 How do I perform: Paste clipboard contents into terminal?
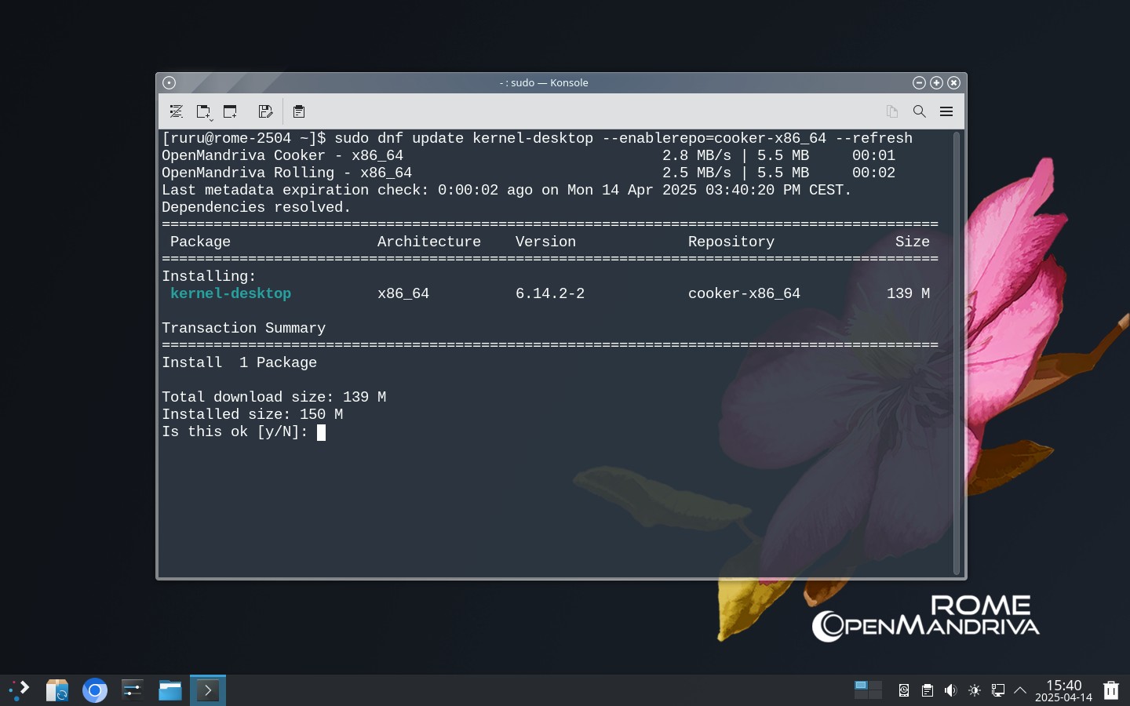[299, 111]
